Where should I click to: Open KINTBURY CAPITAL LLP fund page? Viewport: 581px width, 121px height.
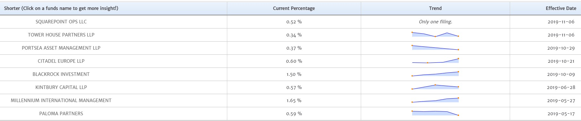(61, 87)
